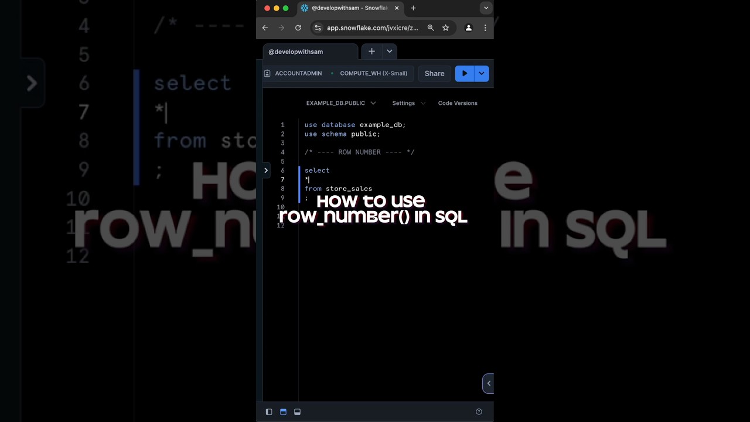
Task: Toggle the results panel layout icon
Action: (x=297, y=412)
